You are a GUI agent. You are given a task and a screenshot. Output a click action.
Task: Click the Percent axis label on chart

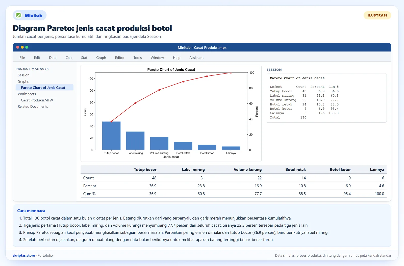(257, 112)
